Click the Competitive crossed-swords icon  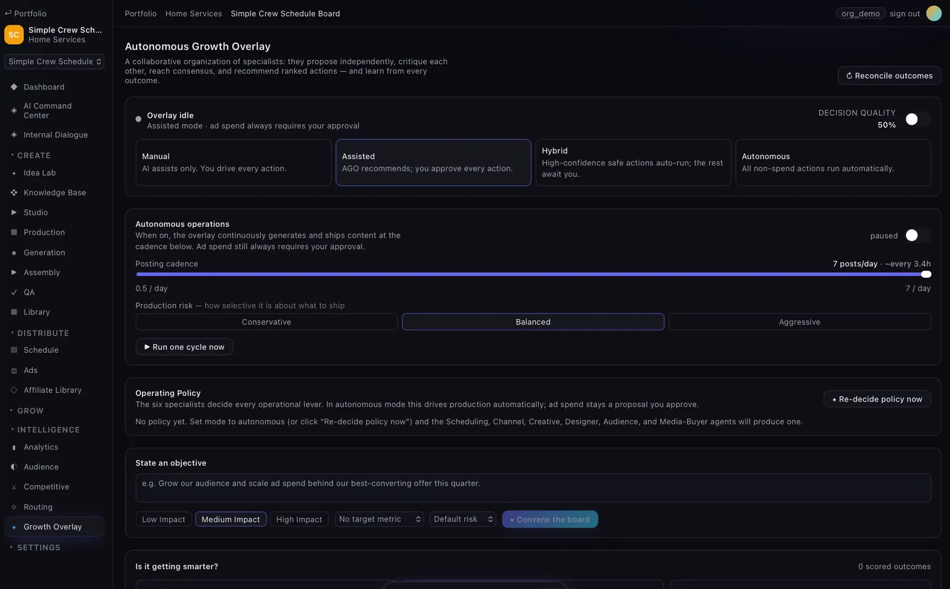14,487
